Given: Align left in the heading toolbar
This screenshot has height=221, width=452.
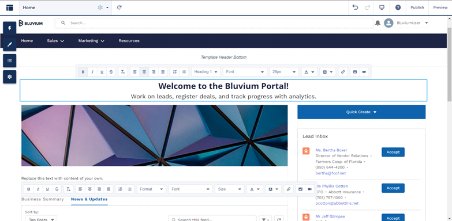Looking at the screenshot, I should click(x=135, y=72).
